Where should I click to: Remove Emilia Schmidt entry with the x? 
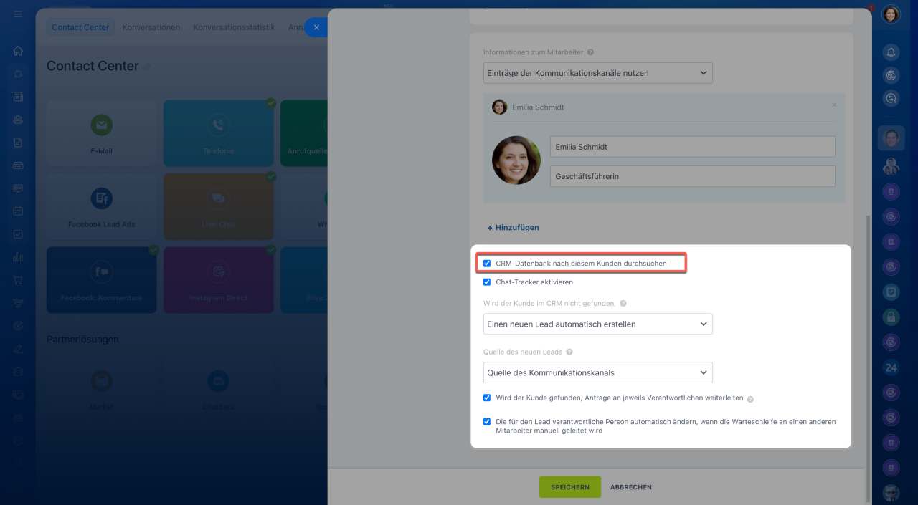[834, 105]
